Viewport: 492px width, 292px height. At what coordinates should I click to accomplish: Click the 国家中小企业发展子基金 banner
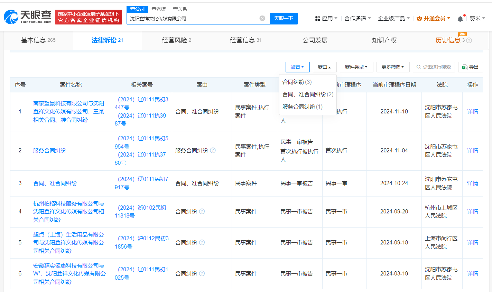[x=89, y=17]
